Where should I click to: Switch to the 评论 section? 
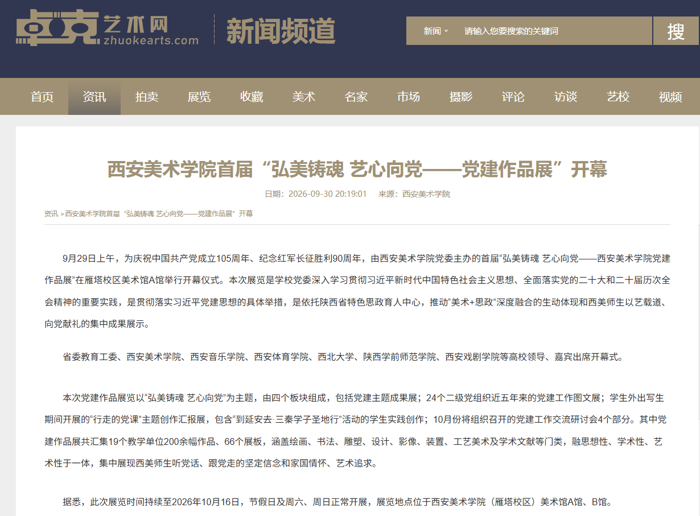click(513, 97)
